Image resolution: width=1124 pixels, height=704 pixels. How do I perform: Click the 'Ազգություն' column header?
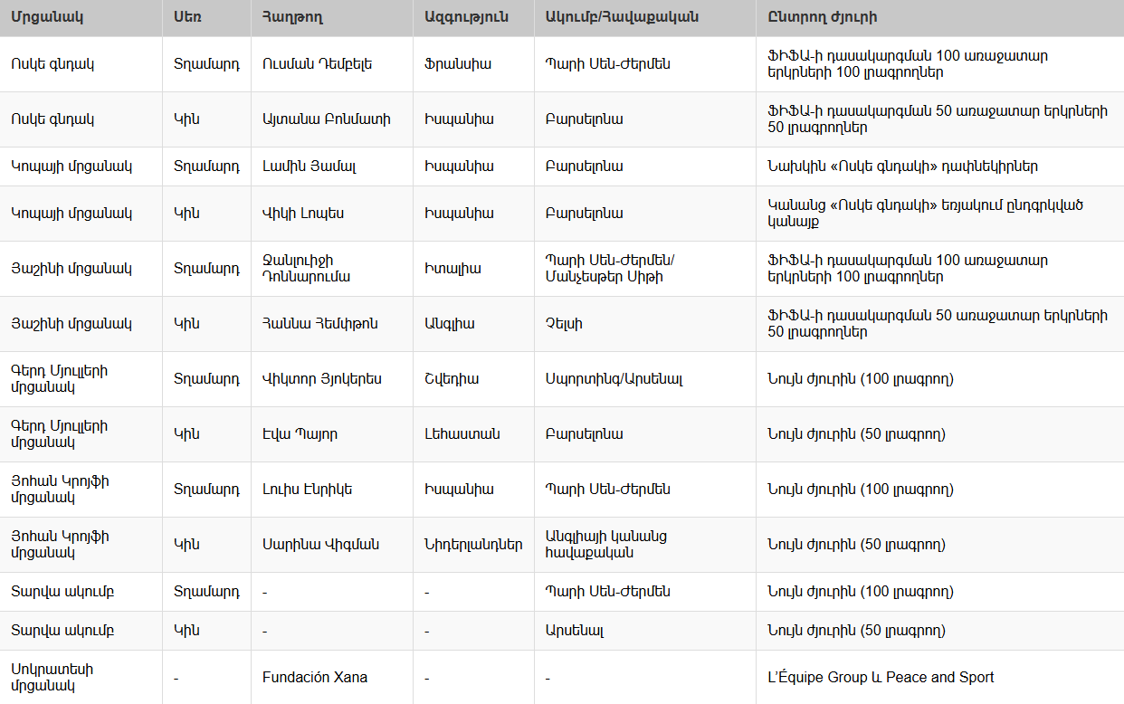pos(466,17)
